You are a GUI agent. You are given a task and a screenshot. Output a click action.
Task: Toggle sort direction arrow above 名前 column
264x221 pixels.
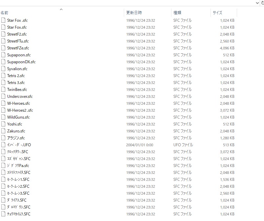61,10
